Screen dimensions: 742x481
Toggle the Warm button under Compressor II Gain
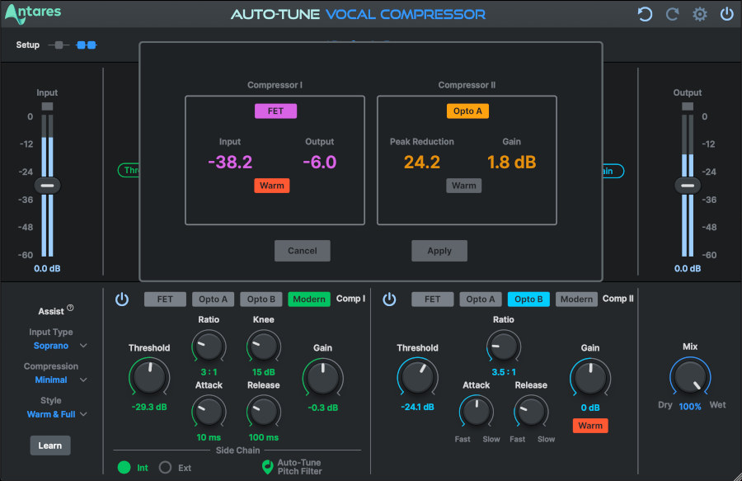tap(589, 426)
